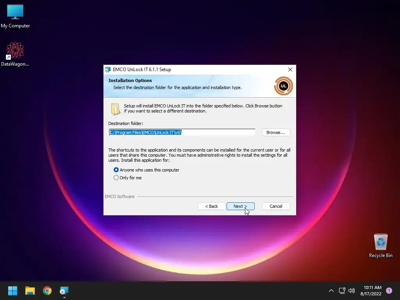Show hidden system tray icons

click(x=331, y=291)
